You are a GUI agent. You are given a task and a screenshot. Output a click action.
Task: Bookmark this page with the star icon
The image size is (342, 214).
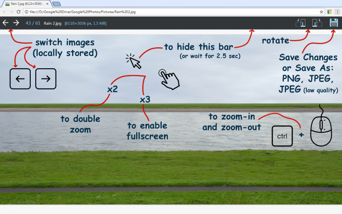(x=322, y=12)
